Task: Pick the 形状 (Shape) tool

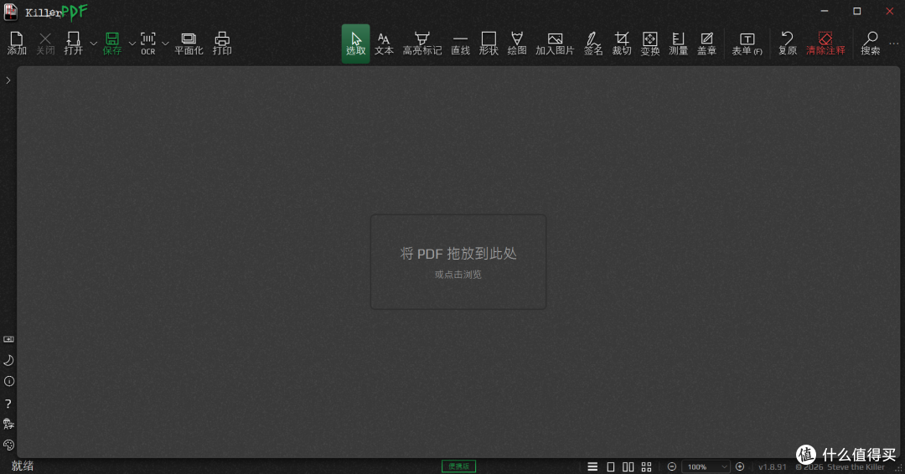Action: [489, 44]
